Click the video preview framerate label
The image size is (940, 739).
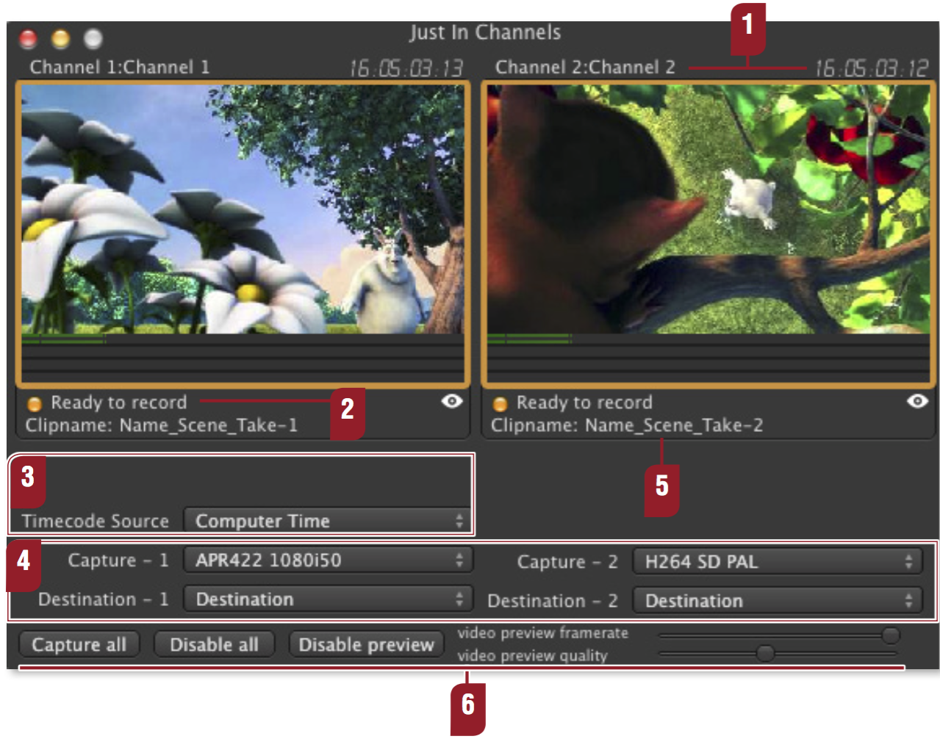point(543,632)
